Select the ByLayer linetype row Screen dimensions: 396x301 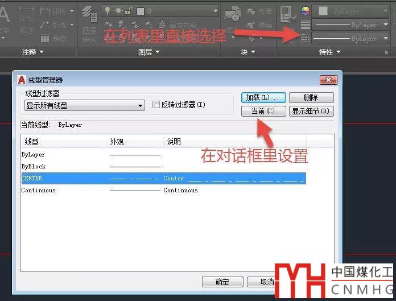click(164, 155)
